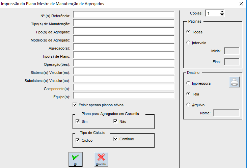Click the red X Cancelar button

pyautogui.click(x=101, y=159)
